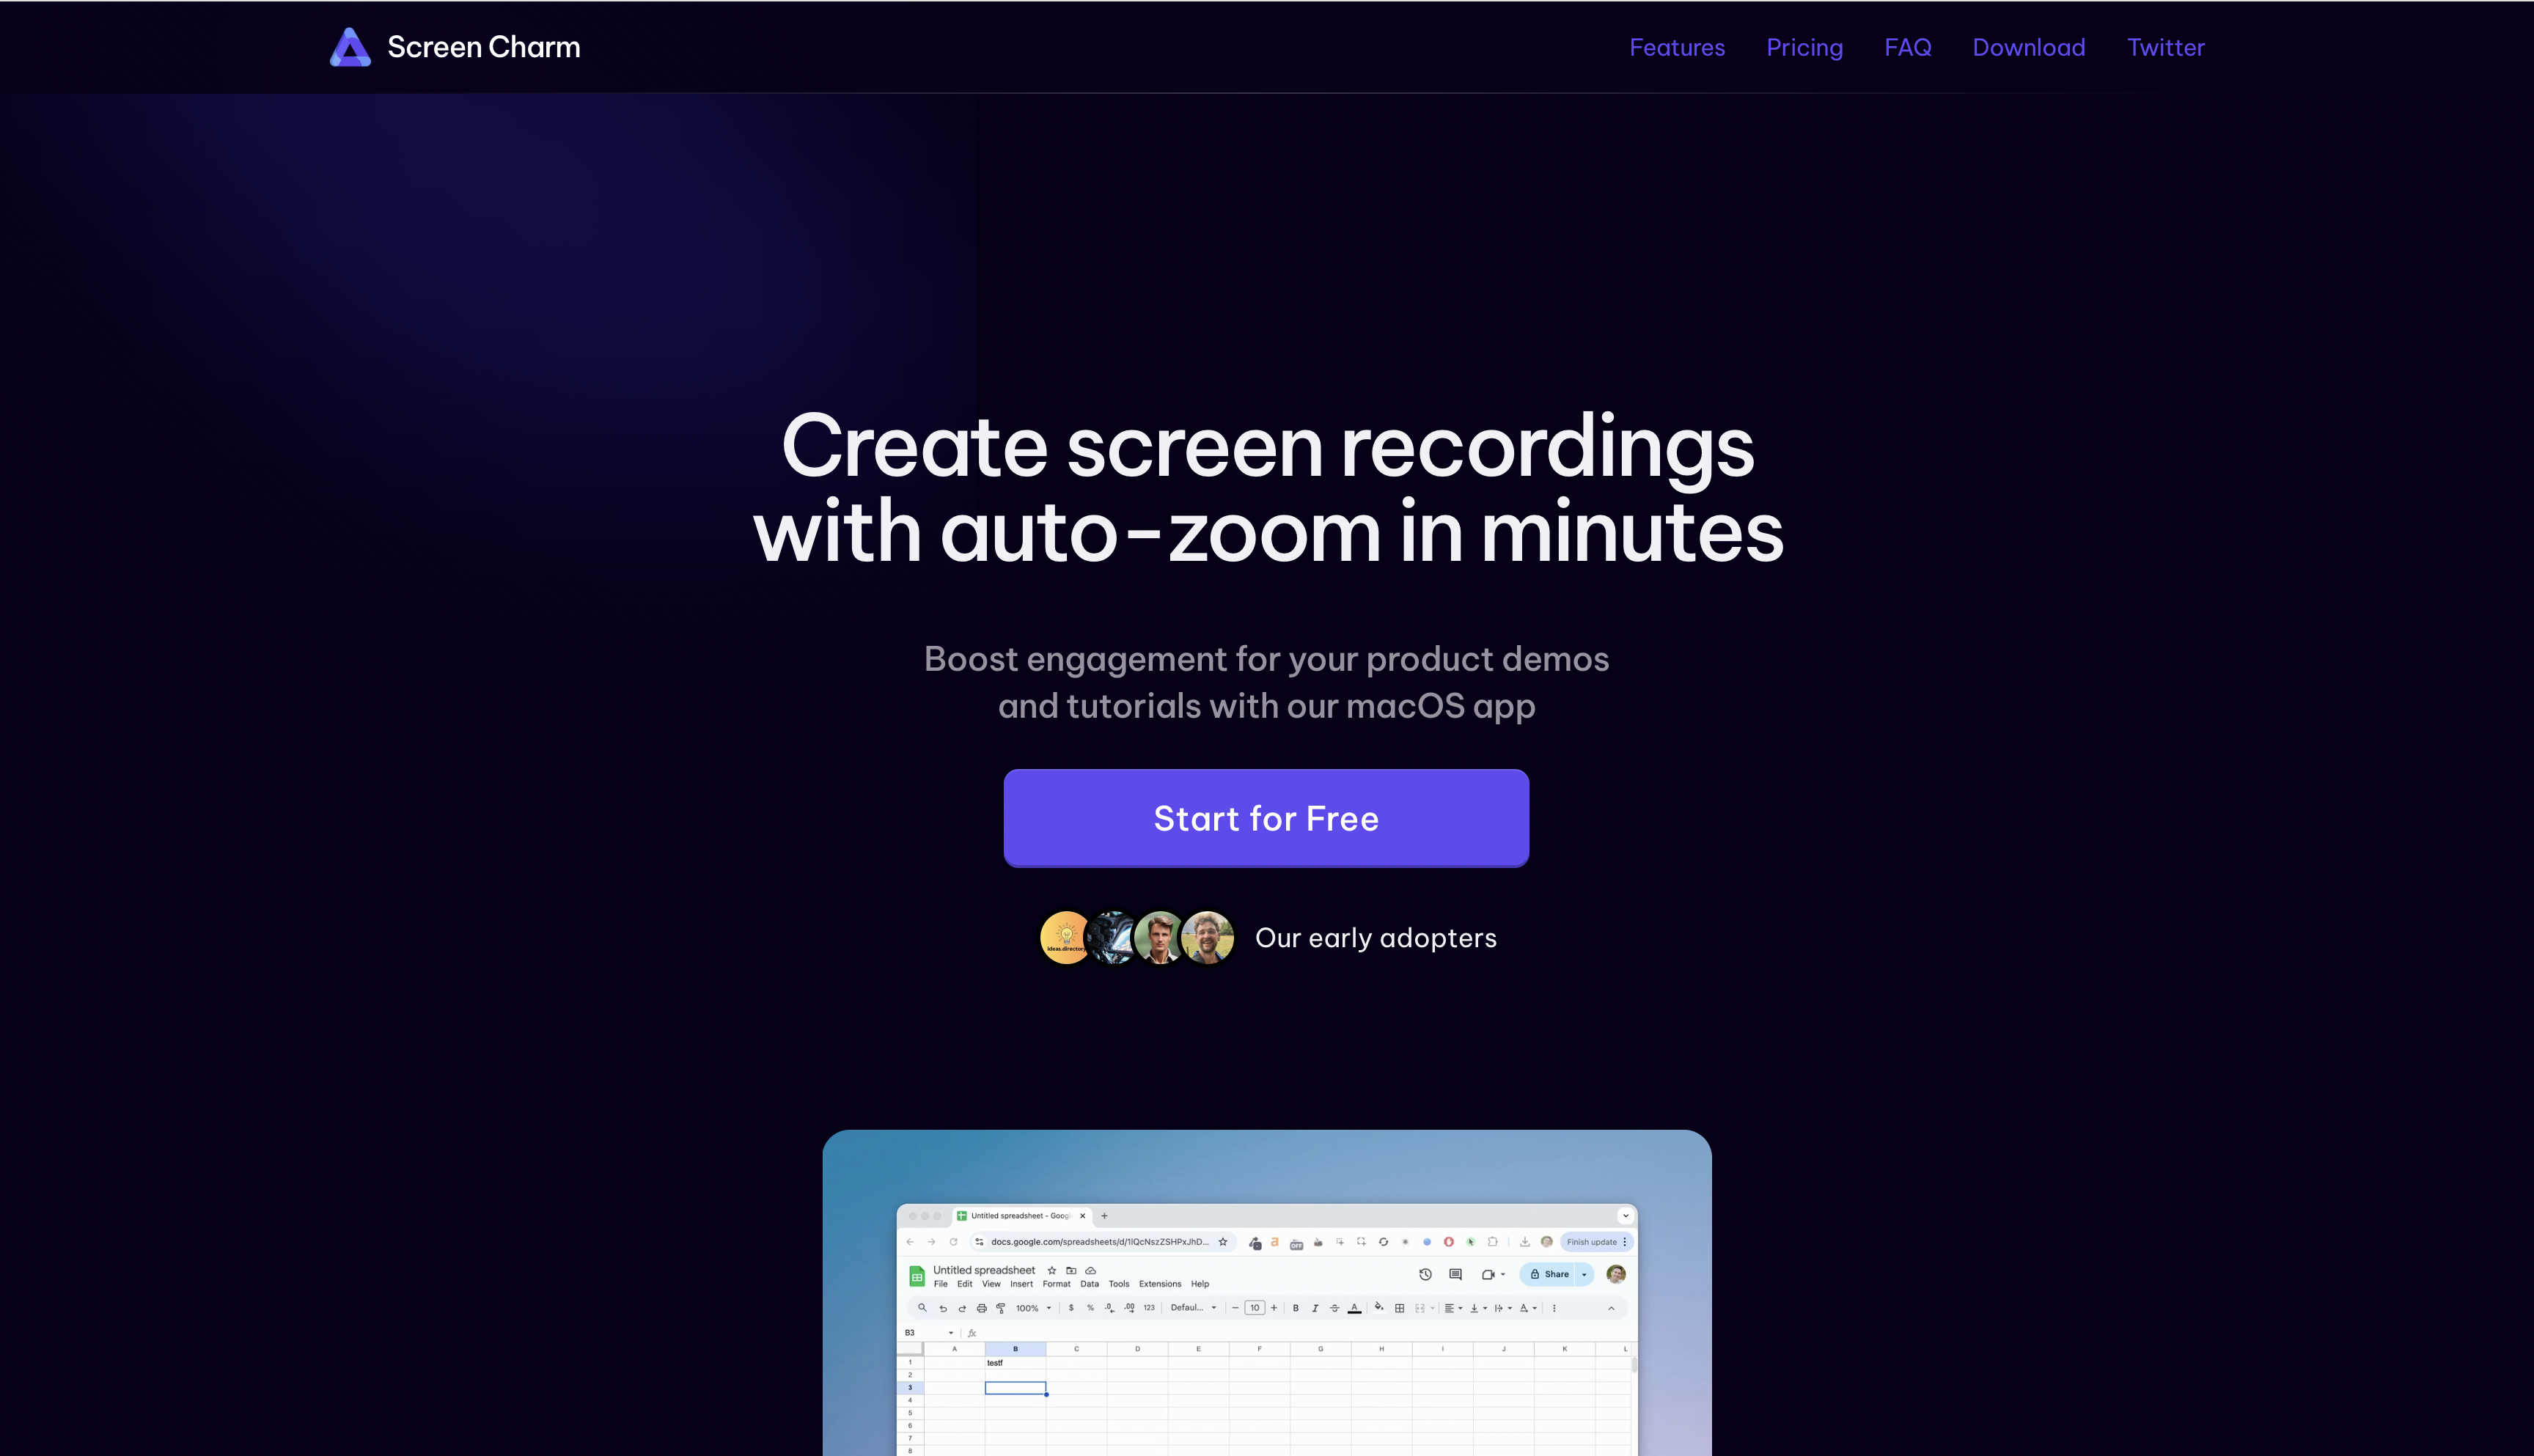This screenshot has height=1456, width=2534.
Task: Open the Format menu in Sheets
Action: point(1056,1284)
